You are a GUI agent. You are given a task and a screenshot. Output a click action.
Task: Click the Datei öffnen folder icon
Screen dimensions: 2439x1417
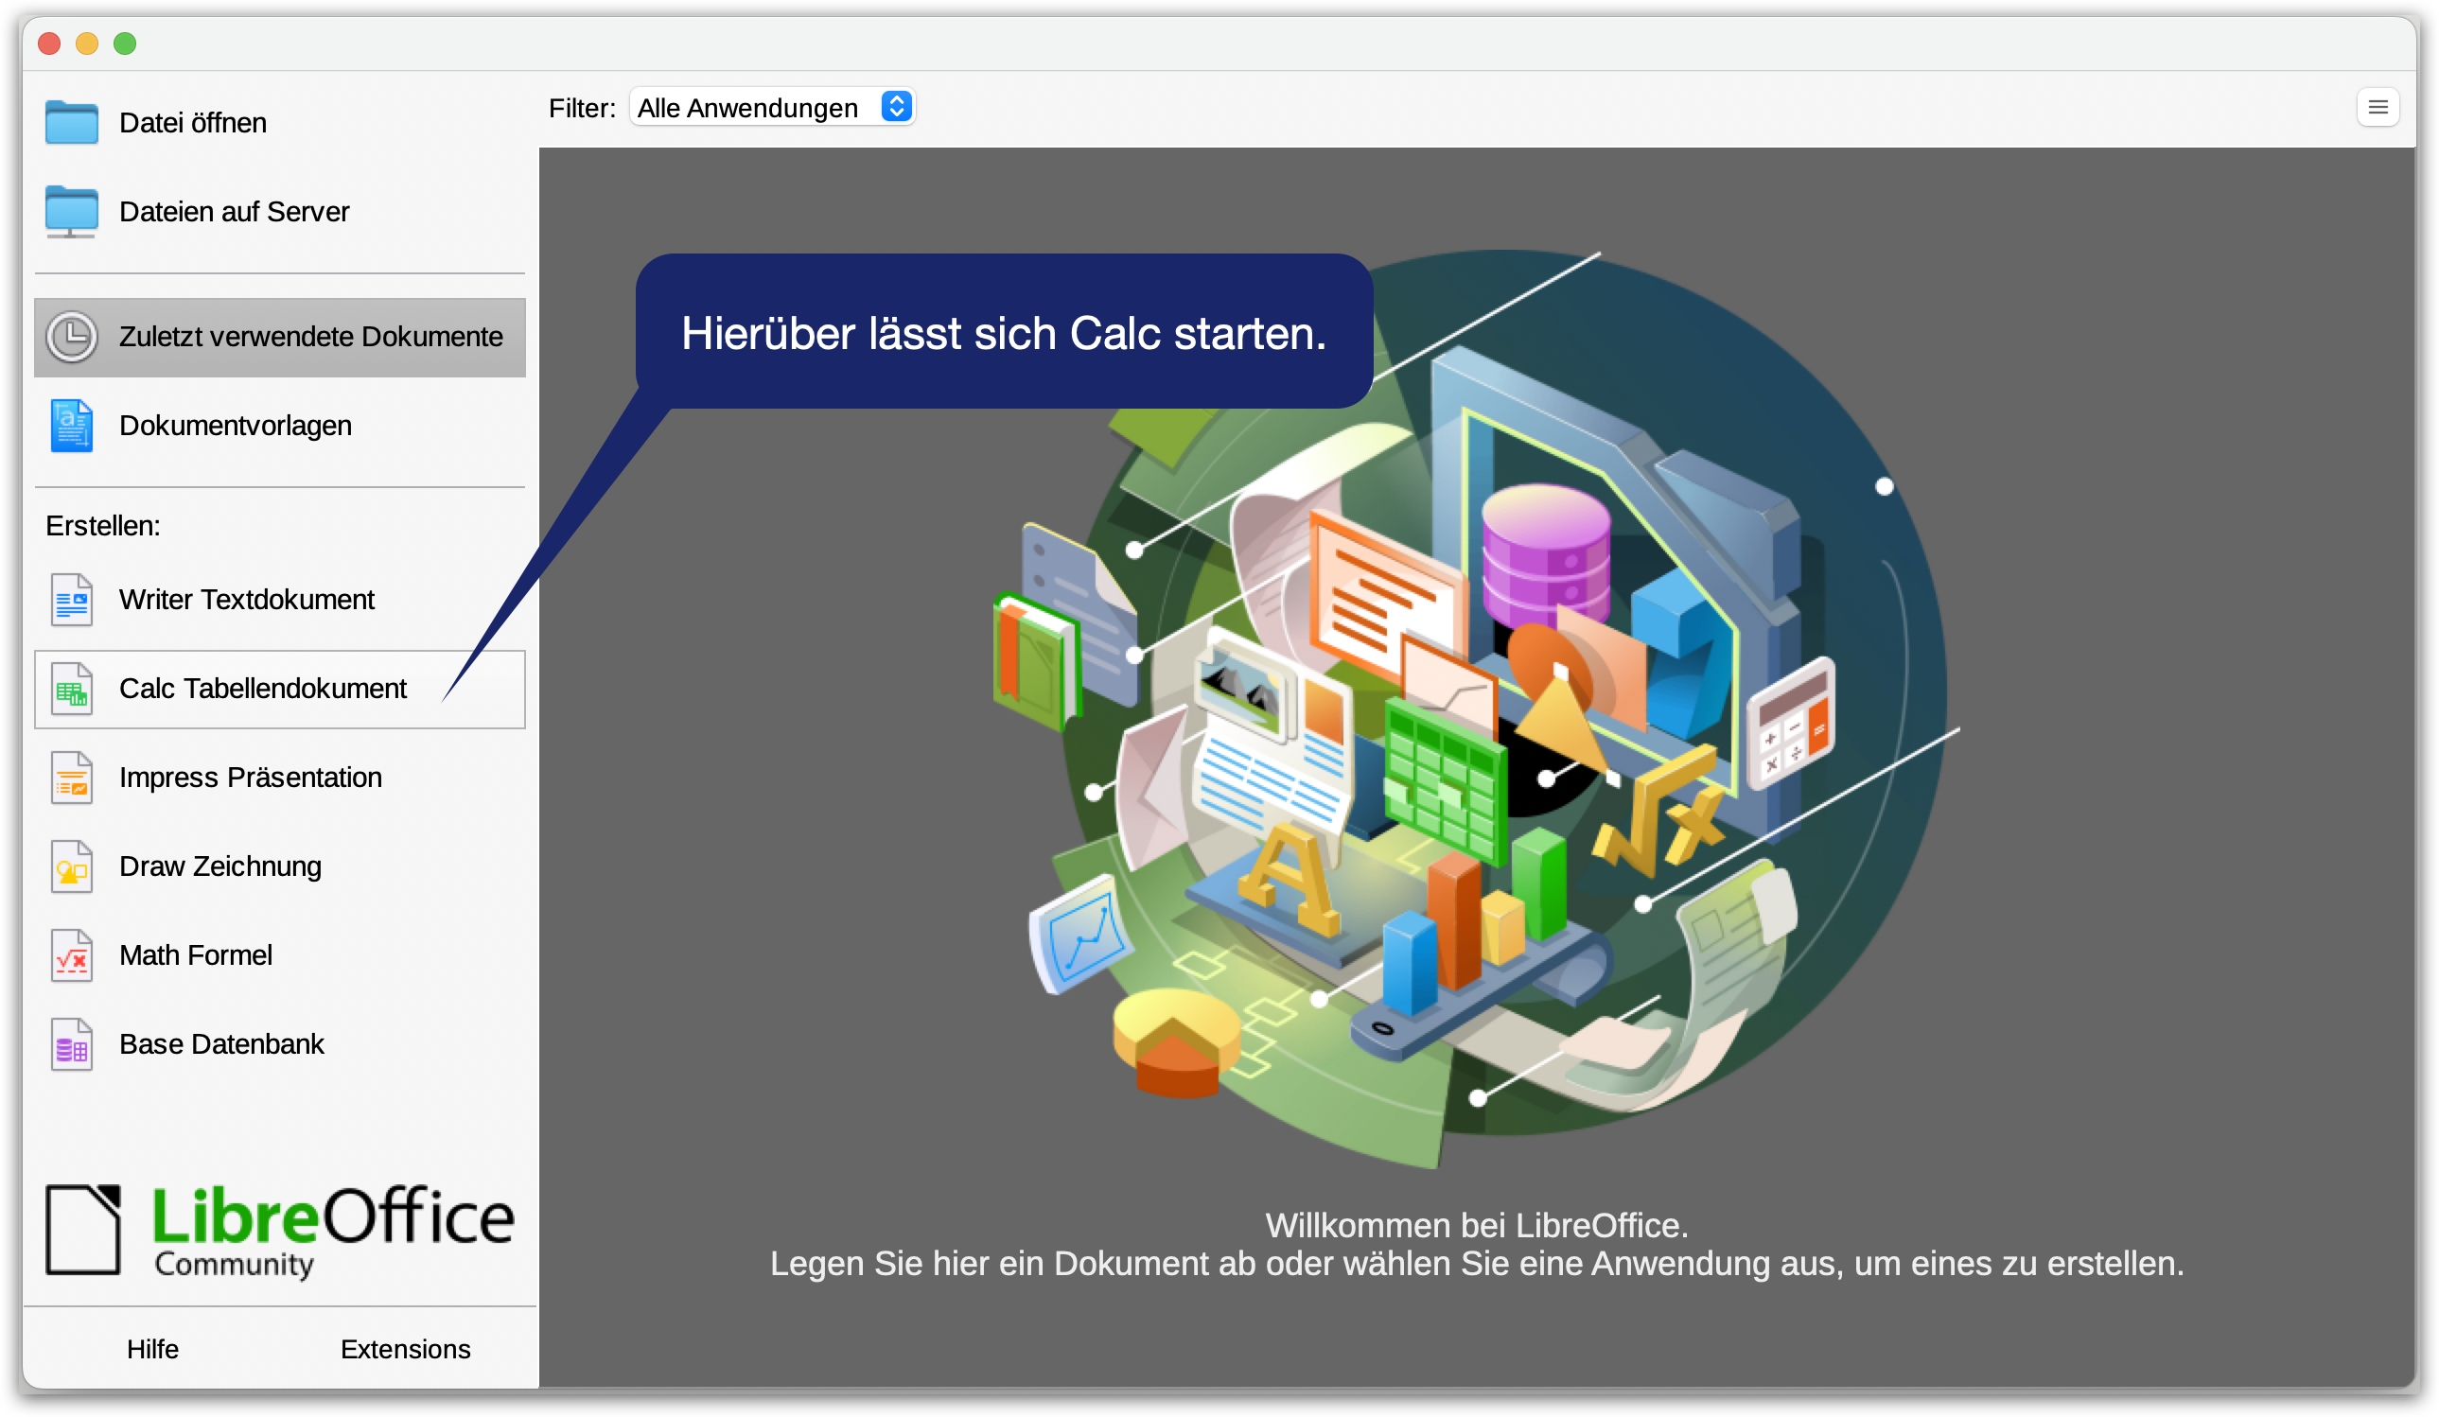72,123
